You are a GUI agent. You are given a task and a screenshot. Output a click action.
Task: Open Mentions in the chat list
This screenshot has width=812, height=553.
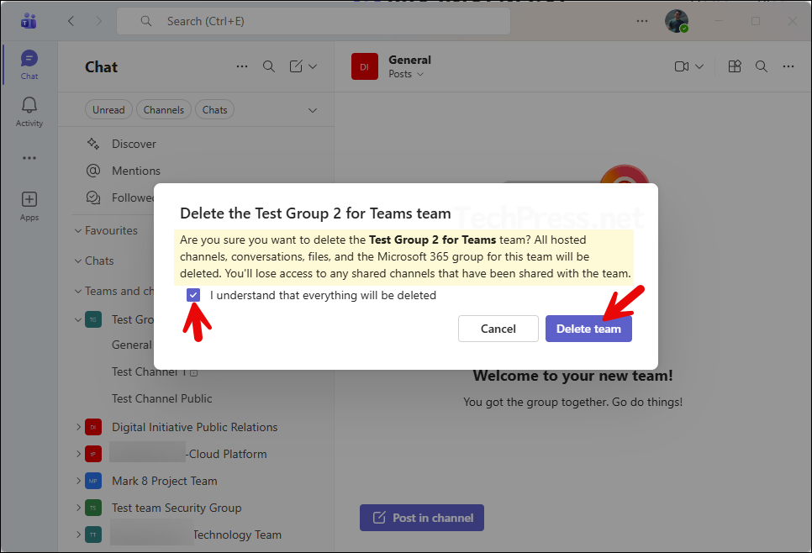point(135,171)
